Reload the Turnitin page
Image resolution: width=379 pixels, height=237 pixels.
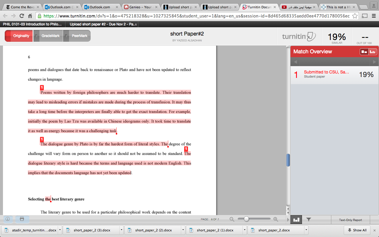(22, 16)
